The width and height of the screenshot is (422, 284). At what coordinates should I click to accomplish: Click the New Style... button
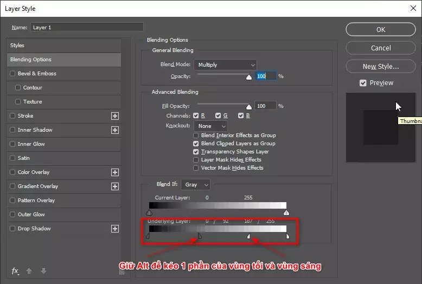(381, 67)
